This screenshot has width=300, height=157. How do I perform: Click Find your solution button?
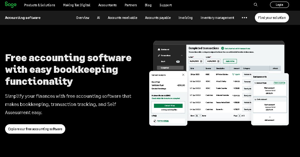click(x=272, y=18)
